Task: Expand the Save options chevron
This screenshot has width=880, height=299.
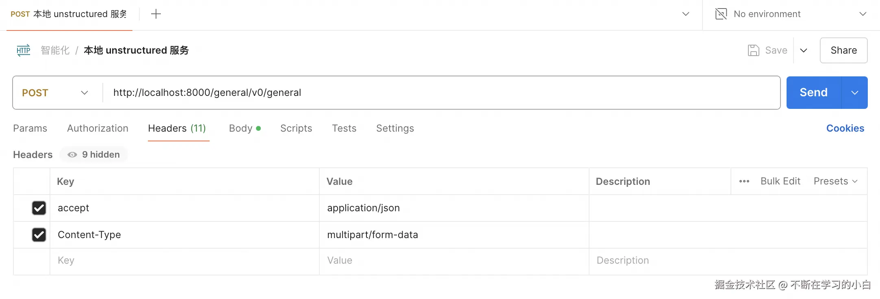Action: coord(803,50)
